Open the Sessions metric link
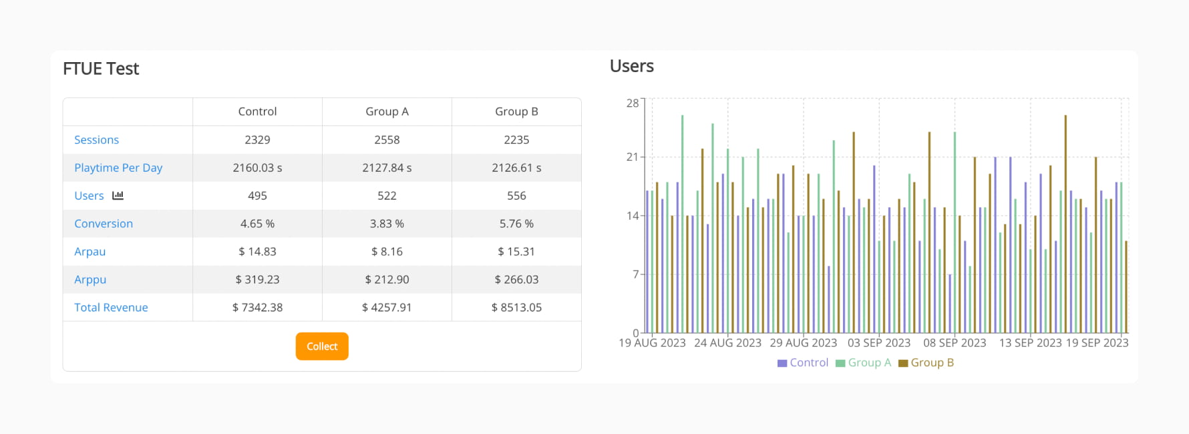 pos(96,140)
